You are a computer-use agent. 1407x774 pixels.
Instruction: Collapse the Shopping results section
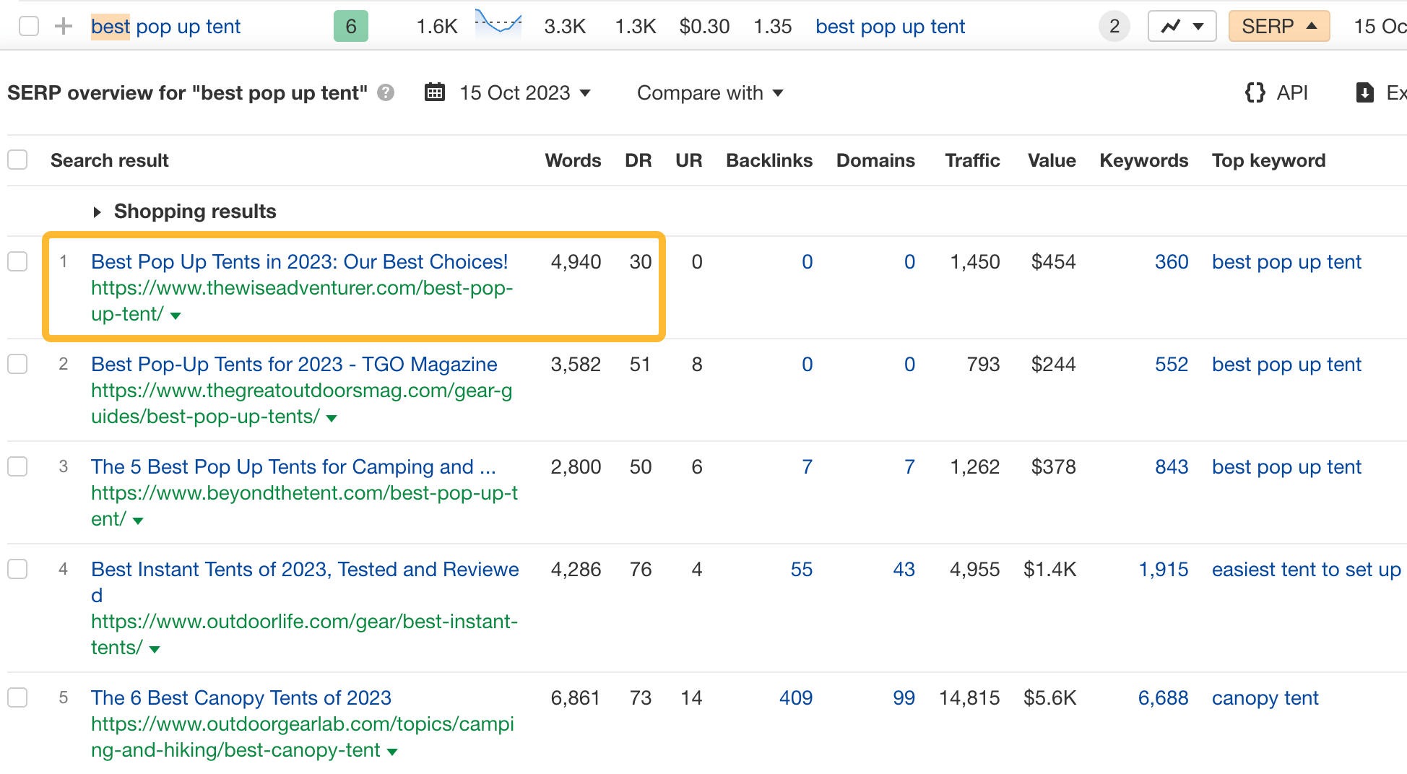pyautogui.click(x=98, y=212)
